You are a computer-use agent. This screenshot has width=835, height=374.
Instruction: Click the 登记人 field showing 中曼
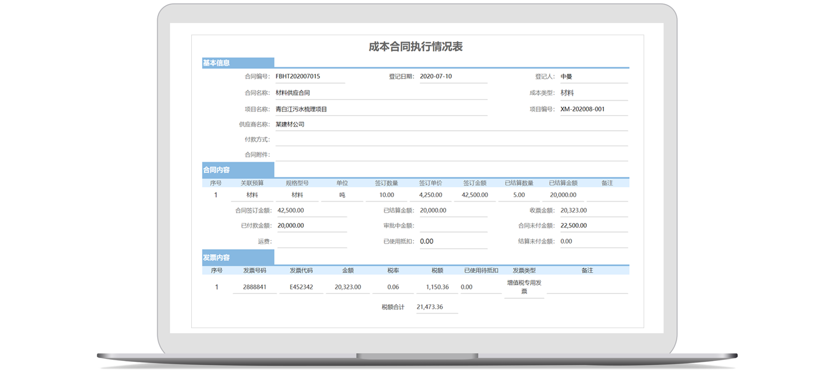(x=593, y=77)
